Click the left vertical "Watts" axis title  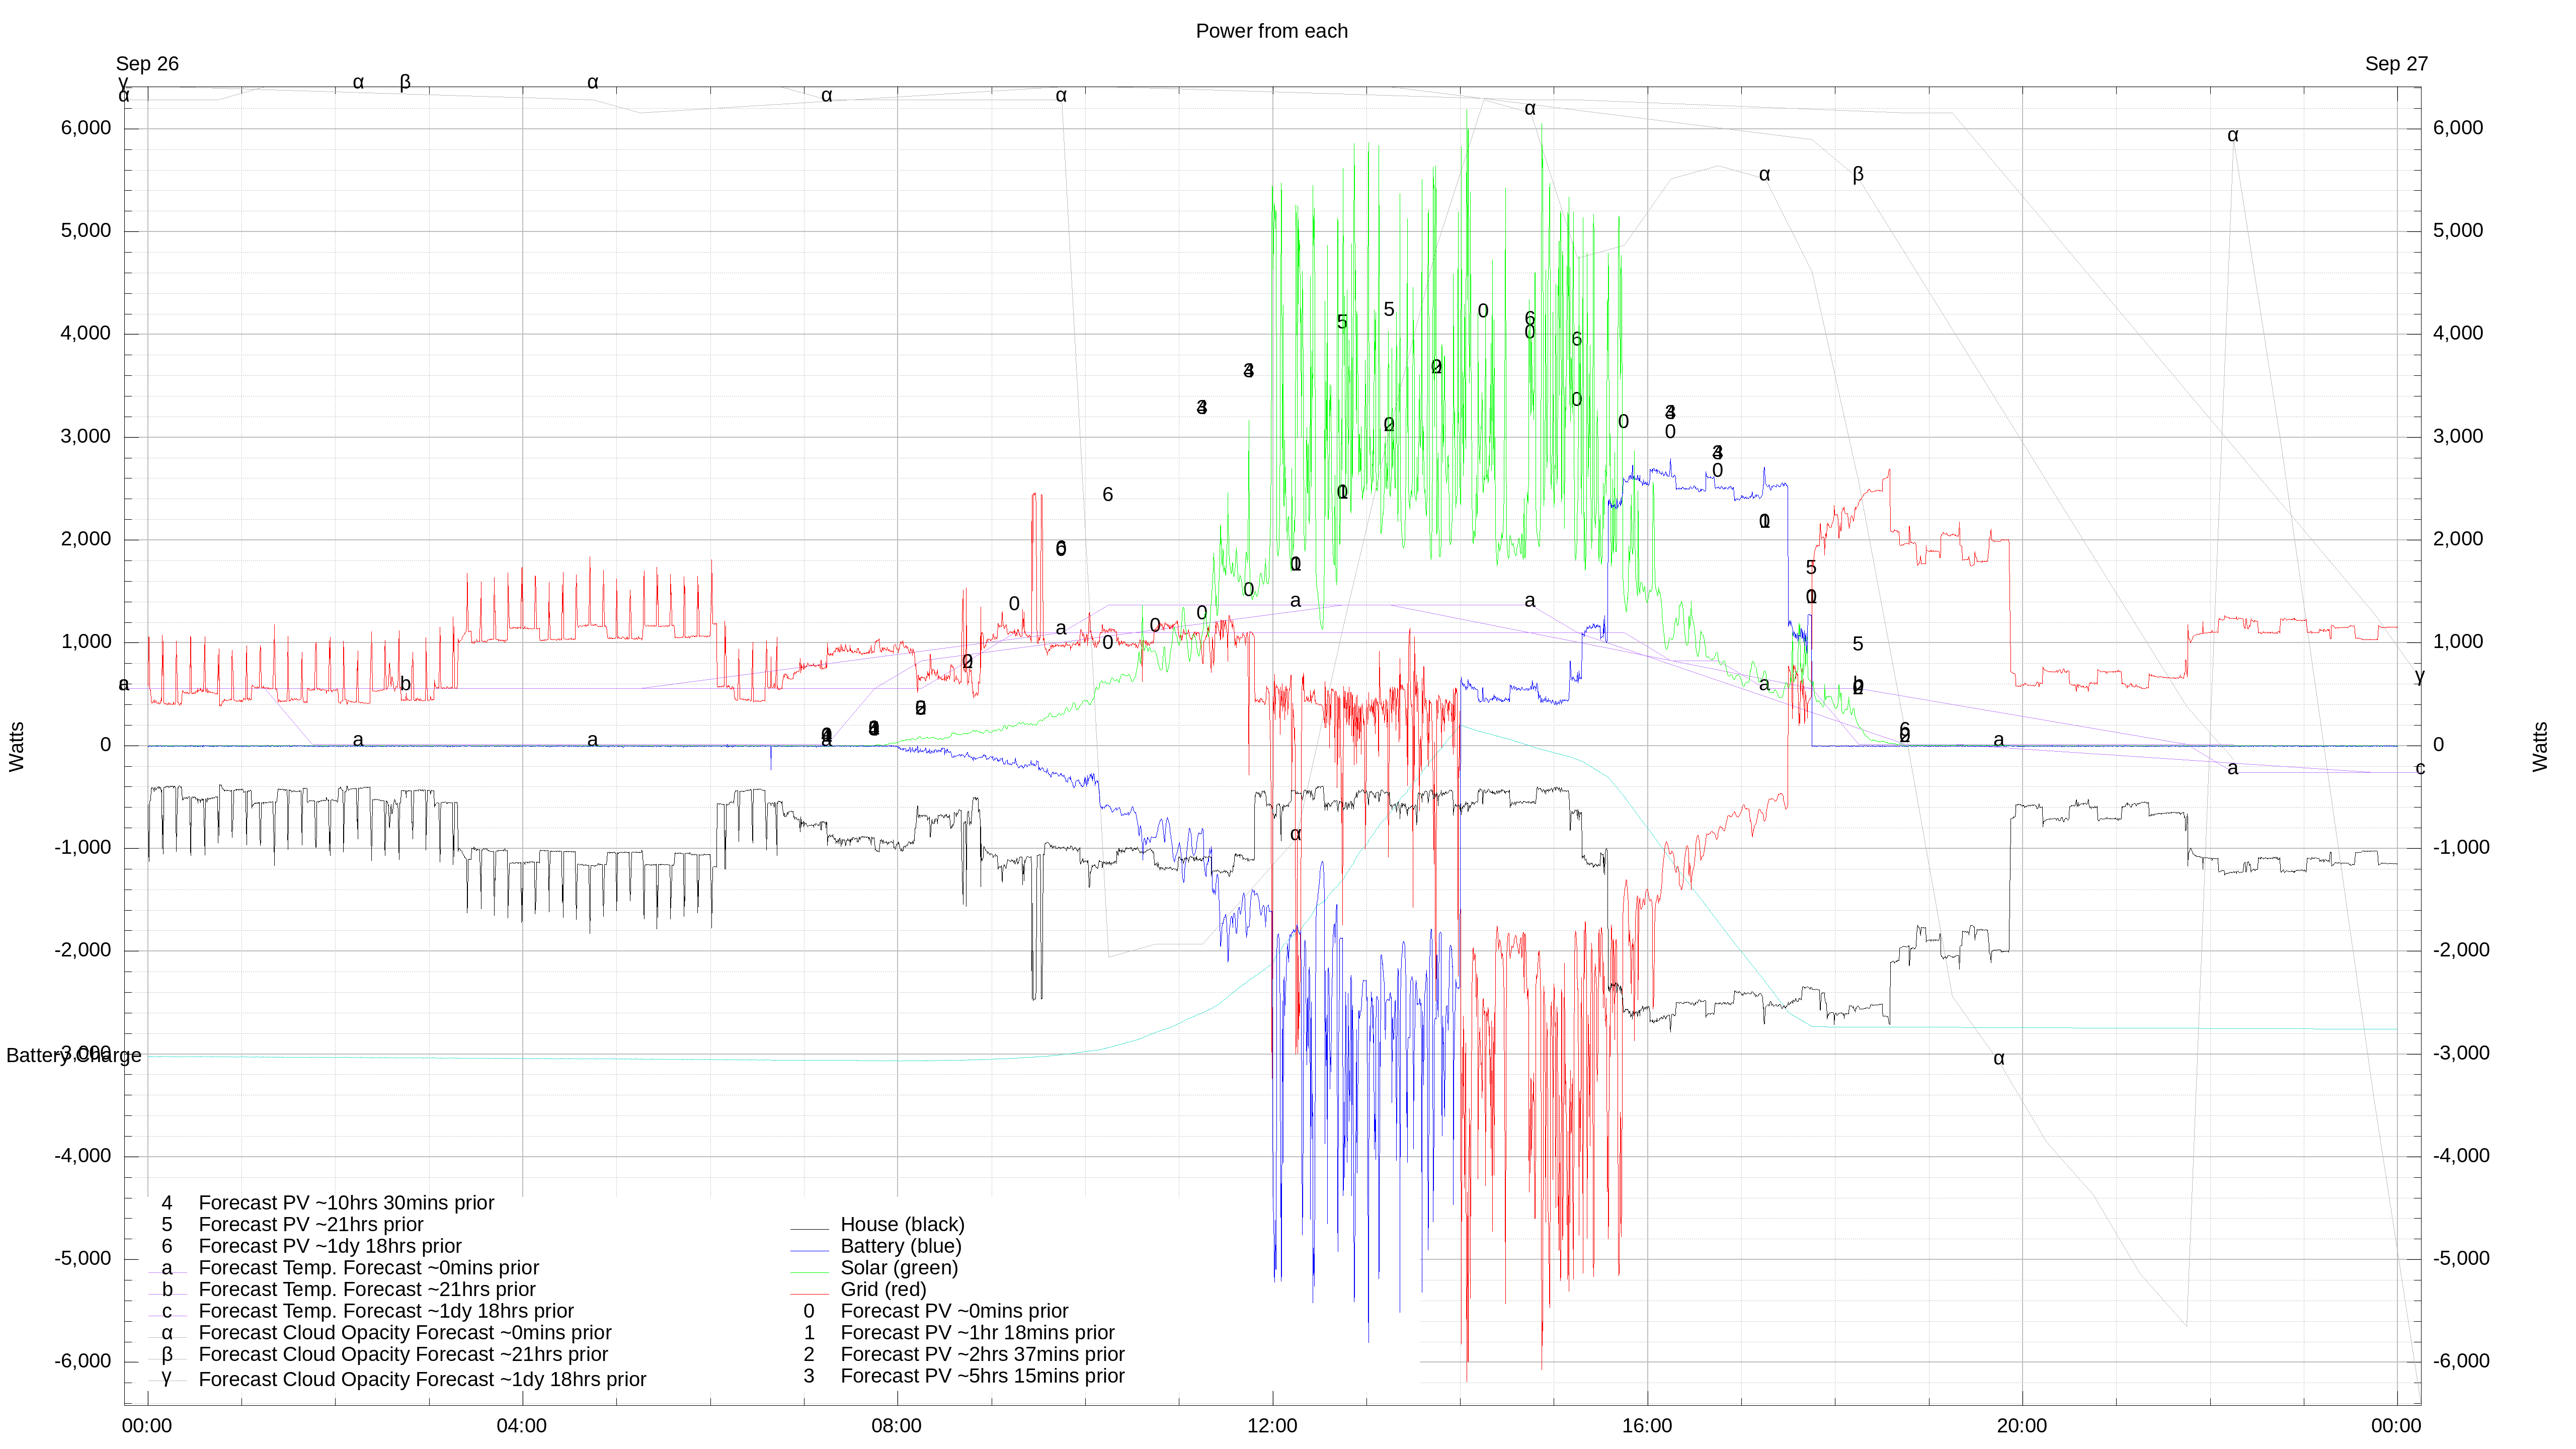[17, 746]
